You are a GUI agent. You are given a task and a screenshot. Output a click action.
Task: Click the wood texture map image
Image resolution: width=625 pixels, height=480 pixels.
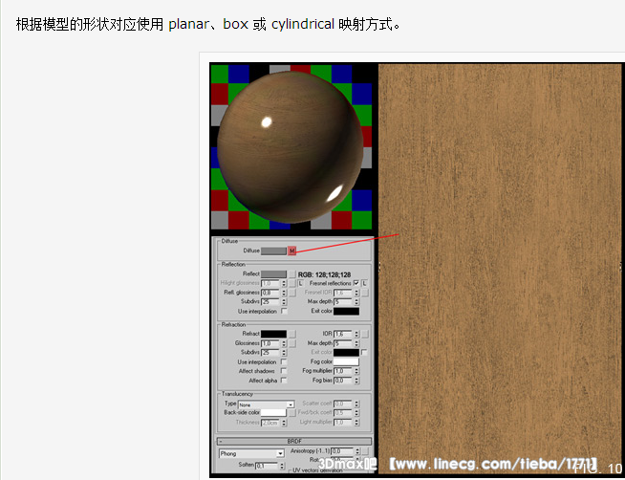click(x=500, y=268)
